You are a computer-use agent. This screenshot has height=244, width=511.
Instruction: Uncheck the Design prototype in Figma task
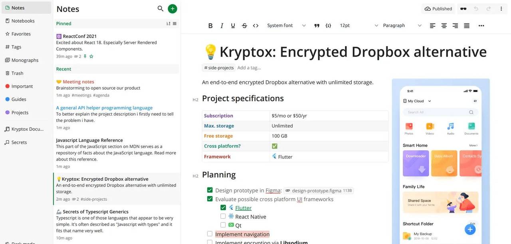[x=210, y=190]
